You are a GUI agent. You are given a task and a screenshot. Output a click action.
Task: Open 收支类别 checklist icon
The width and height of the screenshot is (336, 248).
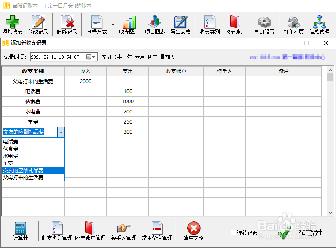(210, 22)
